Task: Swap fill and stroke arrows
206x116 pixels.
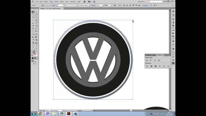Action: [37, 51]
